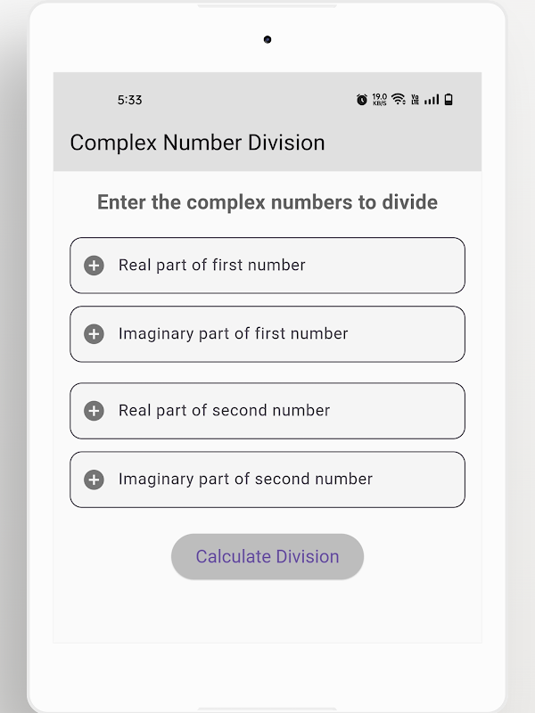535x713 pixels.
Task: Click plus icon beside Imaginary part of first number
Action: [94, 334]
